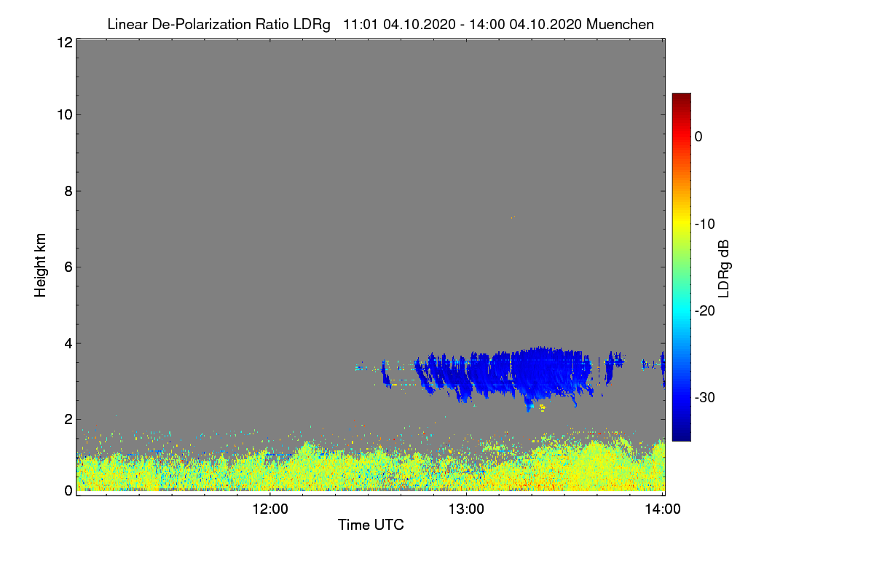Click the '8' height tick label
Screen dimensions: 874x583
point(67,191)
